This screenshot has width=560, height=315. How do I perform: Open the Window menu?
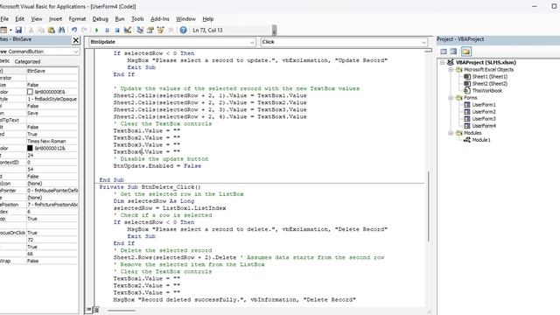185,19
